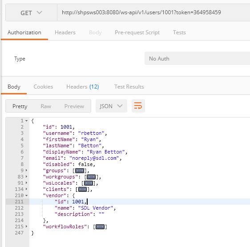Click the Type label in Authorization
The width and height of the screenshot is (250, 247).
20,59
